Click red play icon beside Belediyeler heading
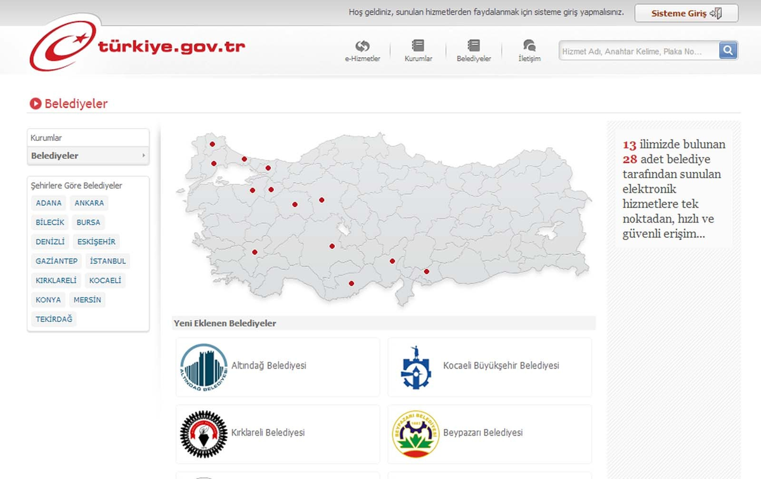Image resolution: width=761 pixels, height=479 pixels. 36,103
